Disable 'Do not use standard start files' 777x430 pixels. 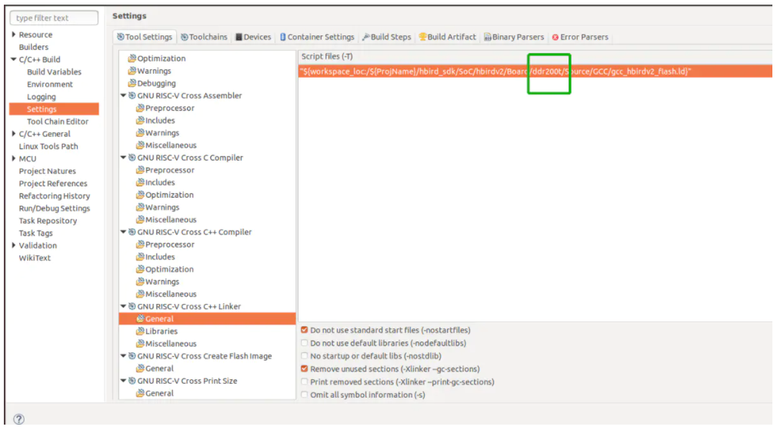pos(305,331)
